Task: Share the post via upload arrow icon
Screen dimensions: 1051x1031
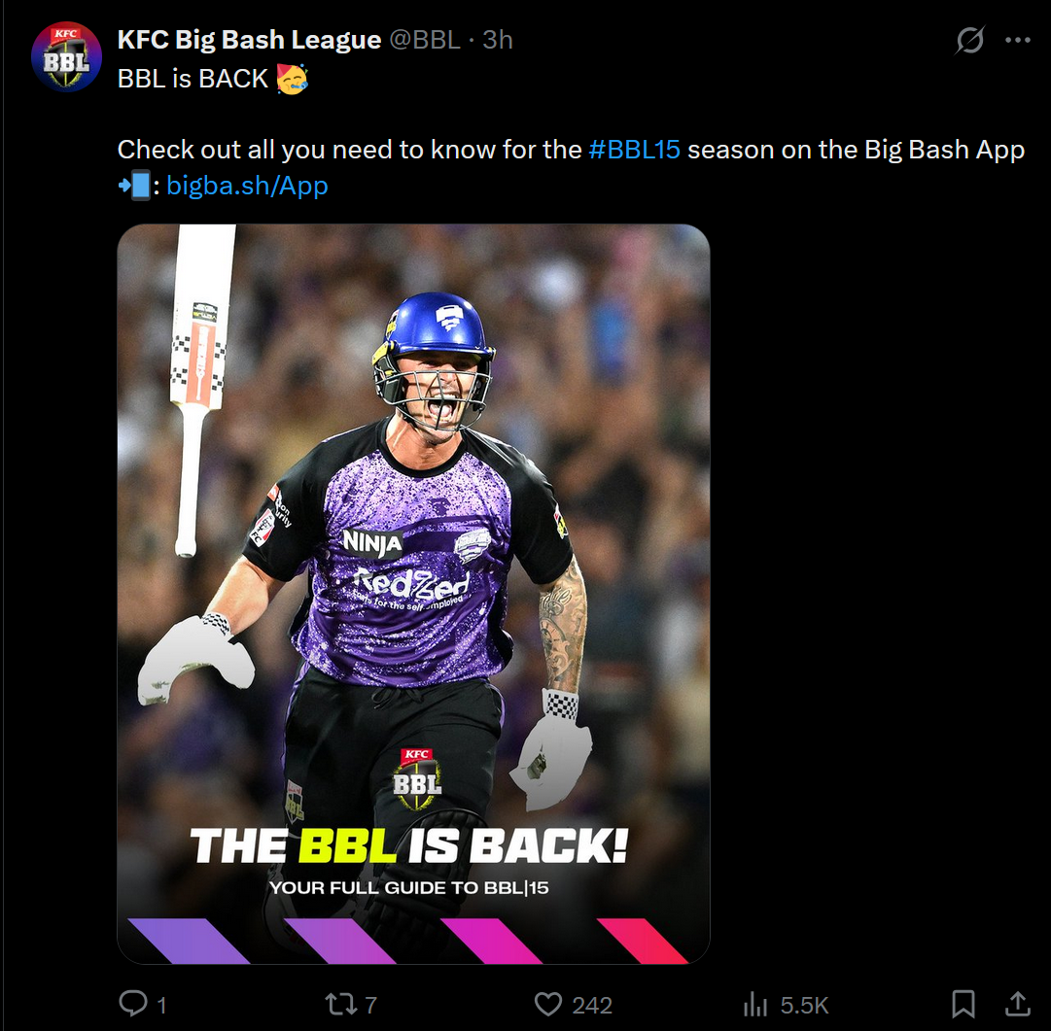Action: [x=1018, y=1004]
